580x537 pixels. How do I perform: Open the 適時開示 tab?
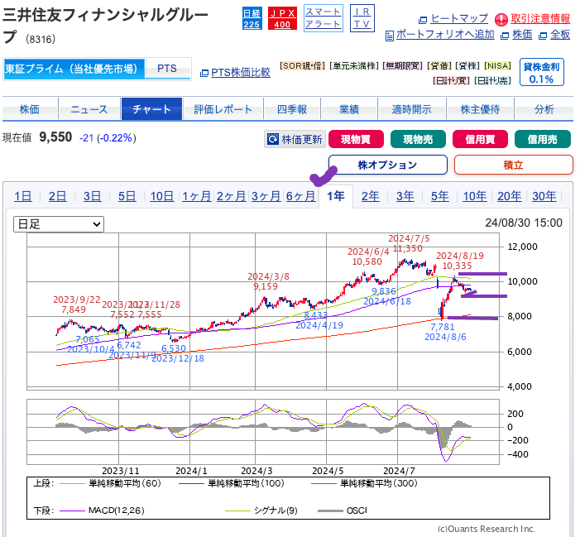click(412, 109)
